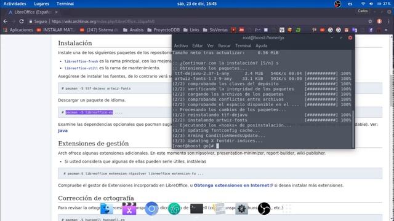Open the Buscar menu in terminal
Screen dimensions: 394x221
[x=224, y=46]
